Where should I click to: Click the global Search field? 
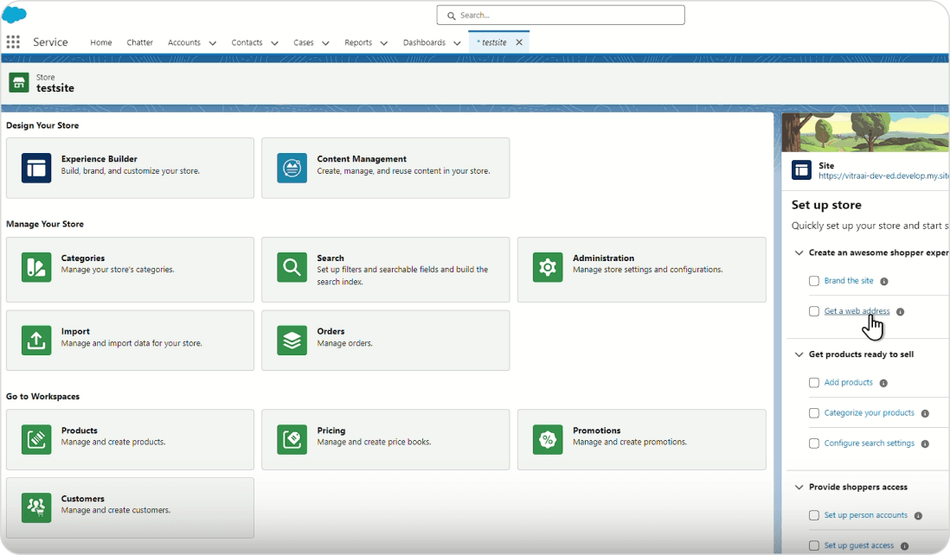561,16
